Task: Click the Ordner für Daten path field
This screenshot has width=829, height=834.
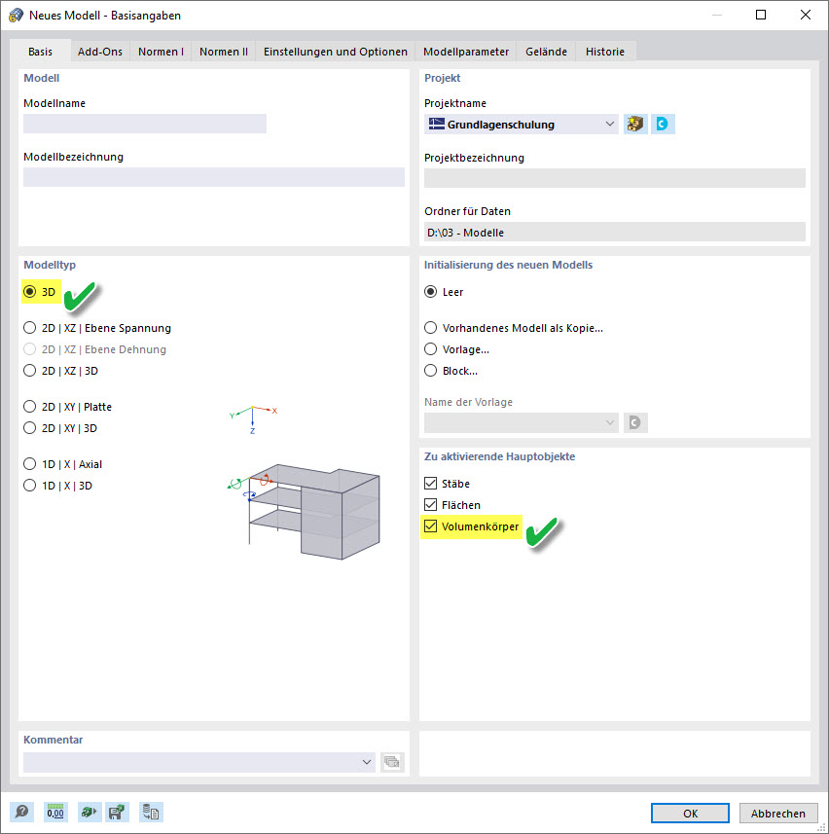Action: click(x=615, y=232)
